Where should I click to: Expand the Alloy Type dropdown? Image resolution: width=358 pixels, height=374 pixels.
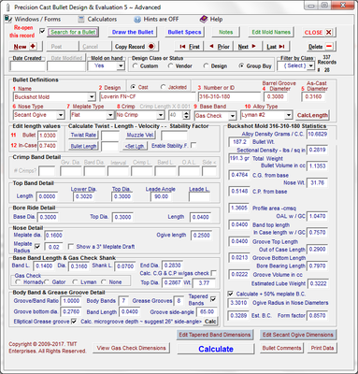click(289, 115)
